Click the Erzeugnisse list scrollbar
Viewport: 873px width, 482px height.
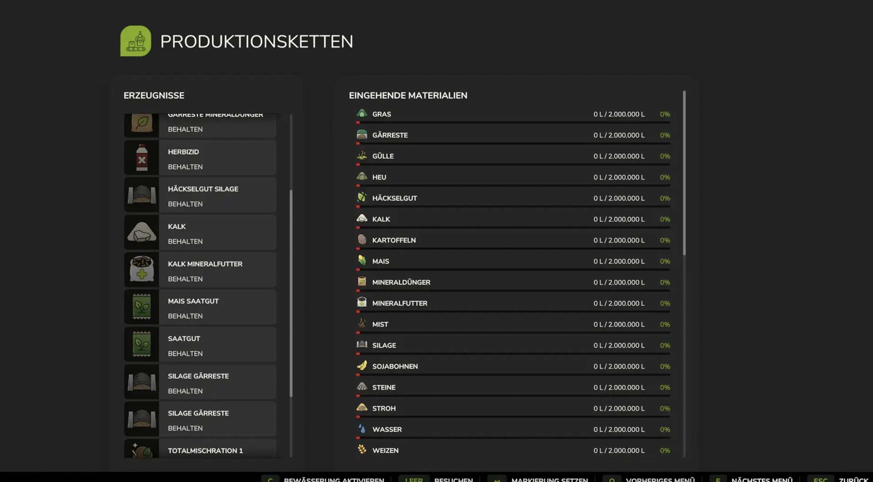tap(291, 293)
